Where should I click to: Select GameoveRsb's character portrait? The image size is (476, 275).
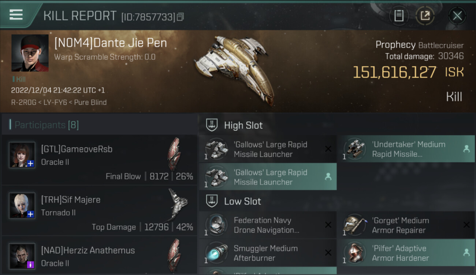coord(22,155)
